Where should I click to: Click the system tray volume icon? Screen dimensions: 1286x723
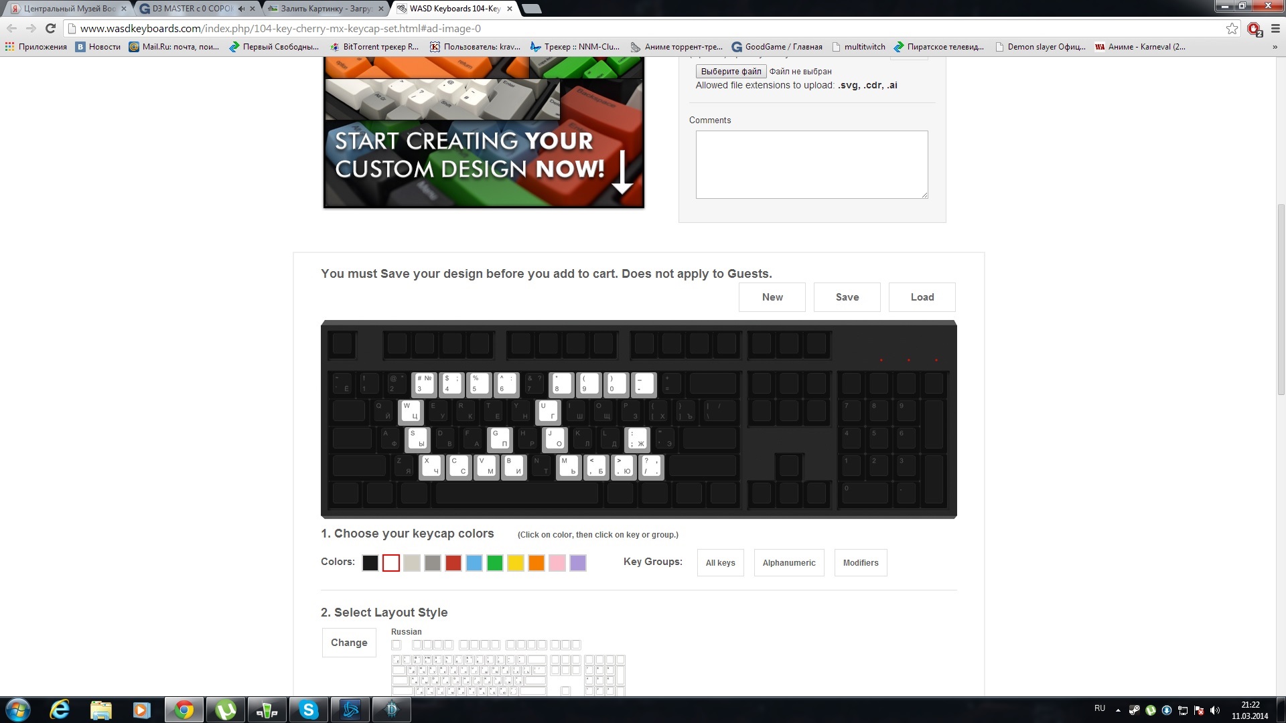(1215, 710)
